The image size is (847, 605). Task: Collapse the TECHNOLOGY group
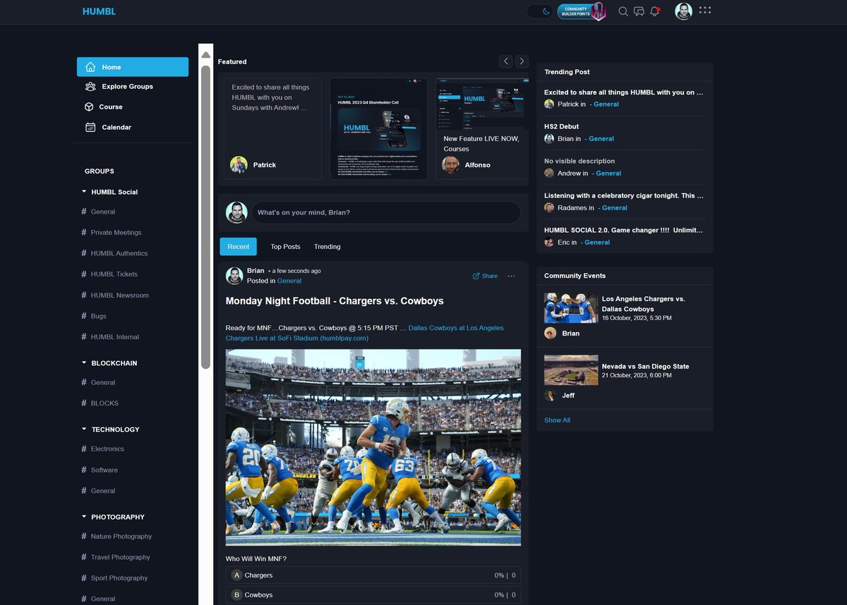click(84, 429)
